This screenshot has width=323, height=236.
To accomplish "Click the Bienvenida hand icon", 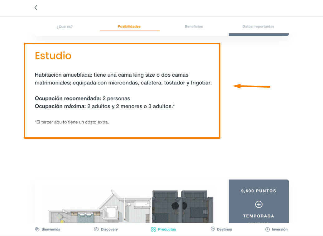I will tap(37, 229).
